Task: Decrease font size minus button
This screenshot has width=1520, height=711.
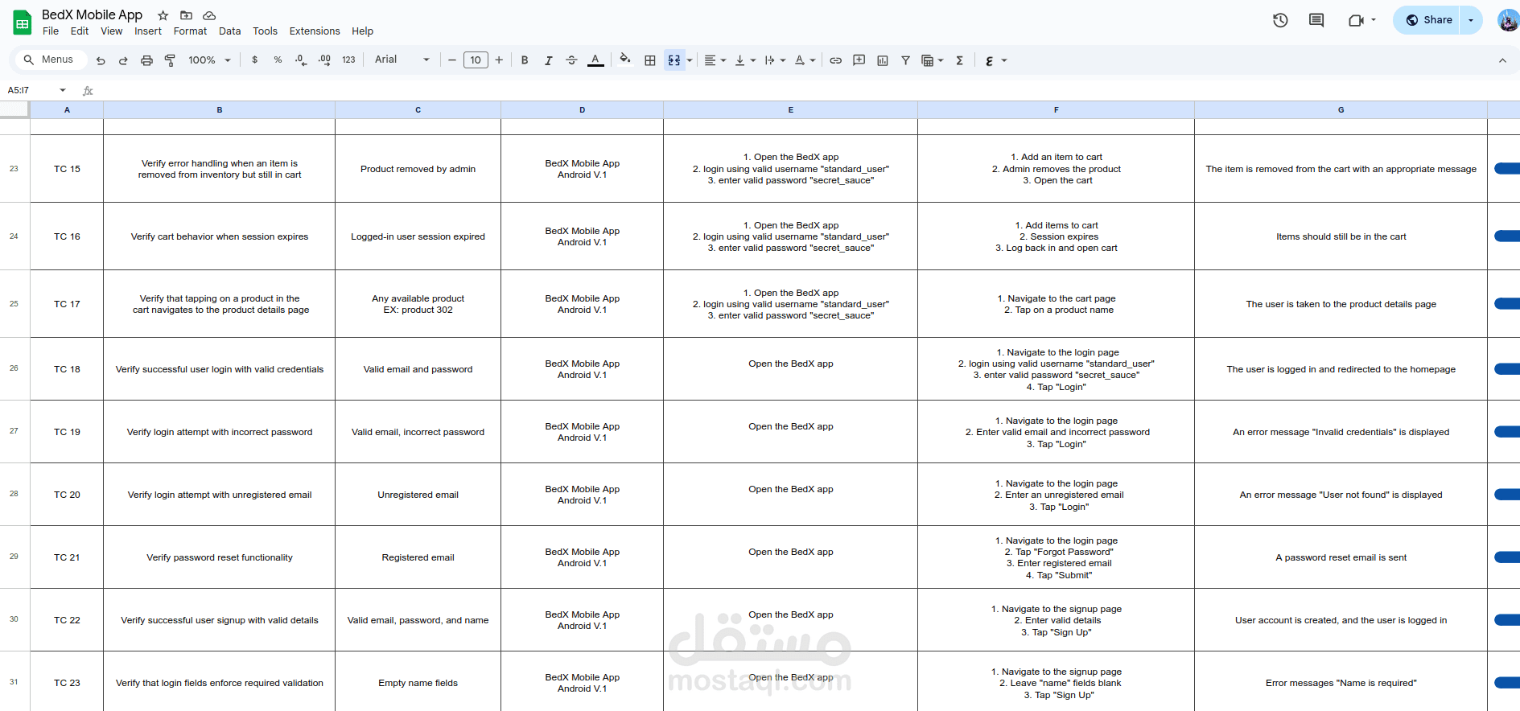Action: coord(452,60)
